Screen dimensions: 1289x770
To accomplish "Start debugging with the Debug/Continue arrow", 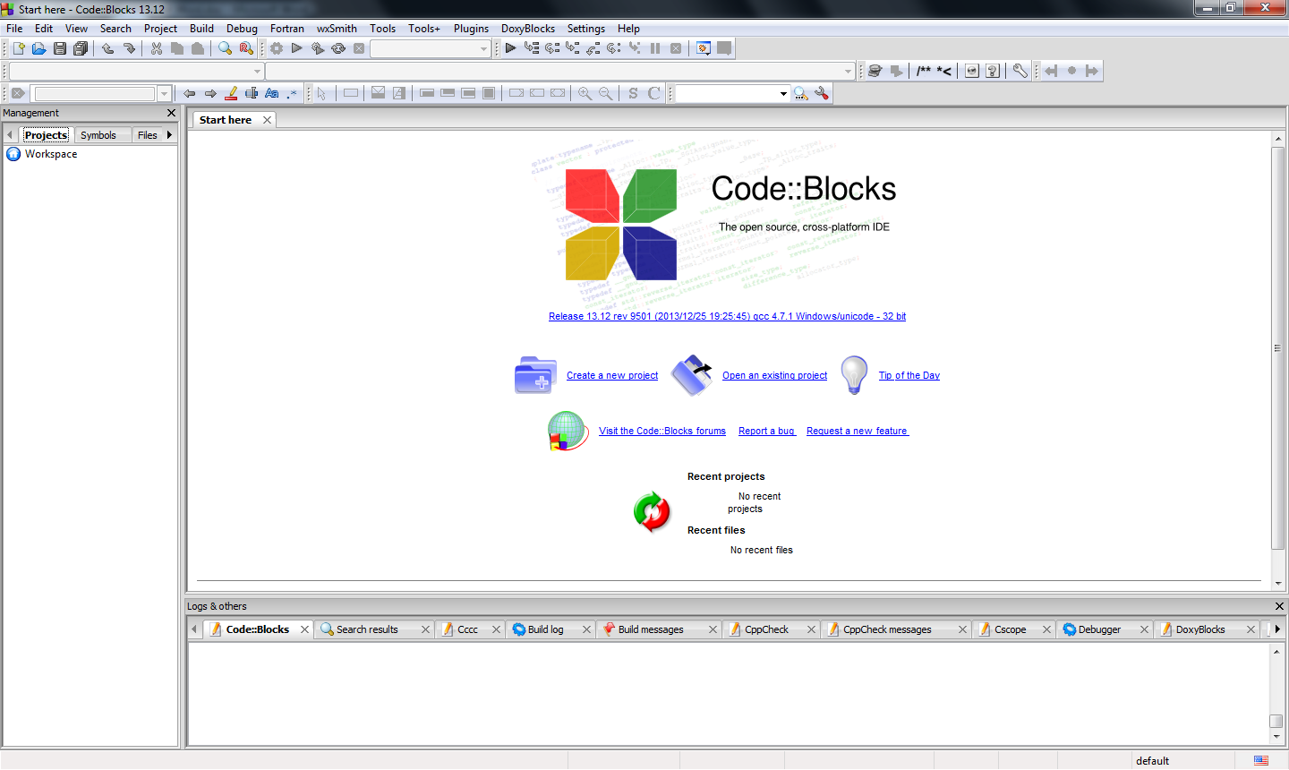I will click(x=510, y=48).
